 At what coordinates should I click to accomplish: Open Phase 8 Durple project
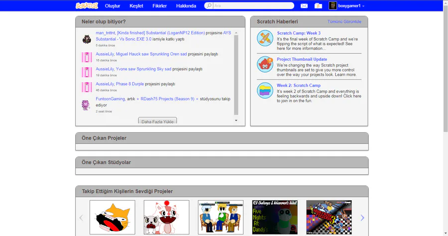(x=130, y=84)
